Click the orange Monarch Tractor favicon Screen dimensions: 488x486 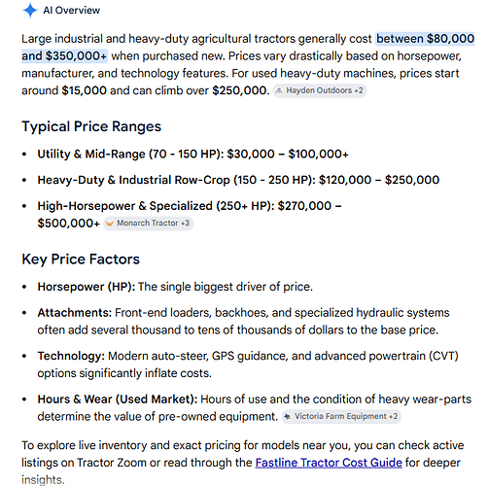click(x=110, y=224)
